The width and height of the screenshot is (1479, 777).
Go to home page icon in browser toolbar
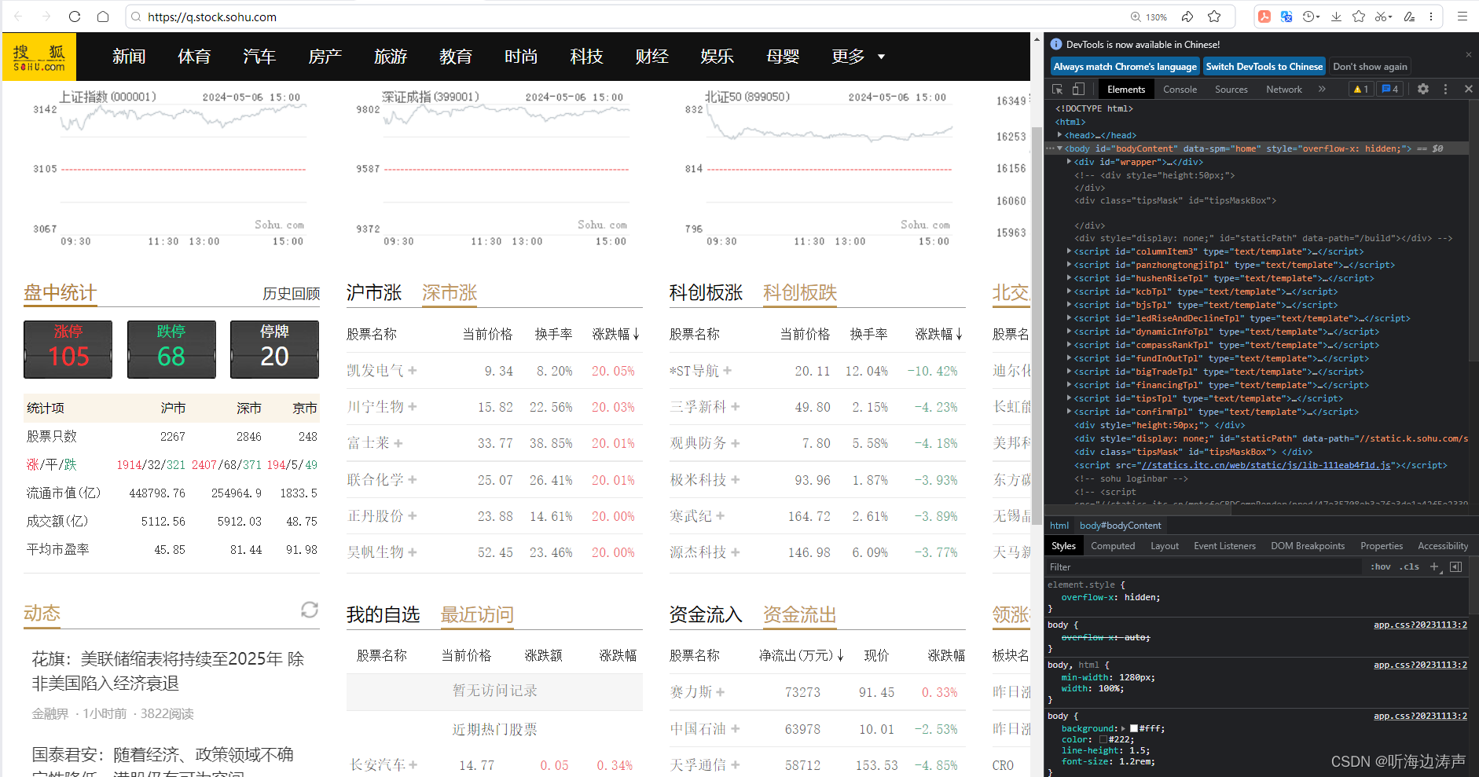103,16
